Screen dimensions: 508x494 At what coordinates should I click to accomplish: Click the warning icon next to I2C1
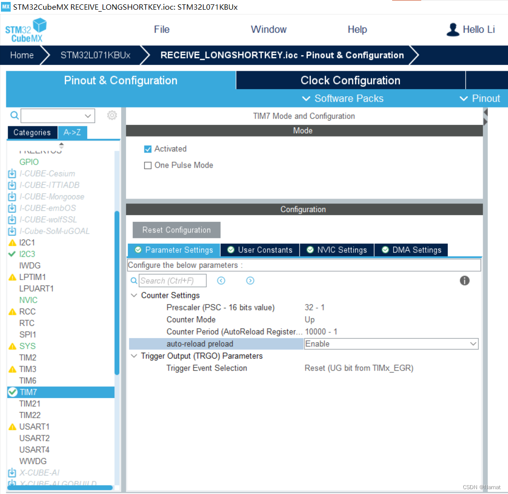[x=12, y=243]
